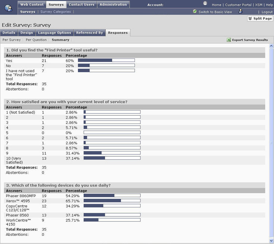Select the Language Options tab
This screenshot has width=274, height=244.
click(54, 33)
